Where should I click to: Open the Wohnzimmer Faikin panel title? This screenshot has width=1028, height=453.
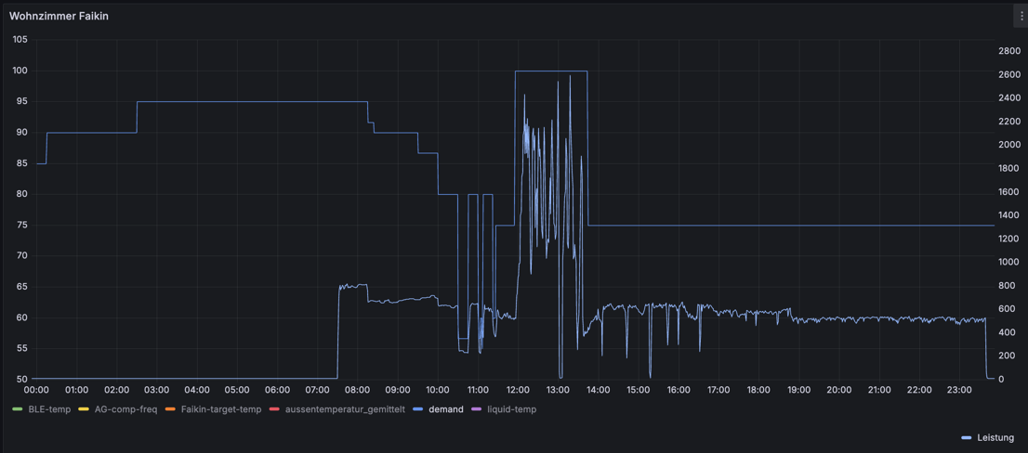click(59, 17)
